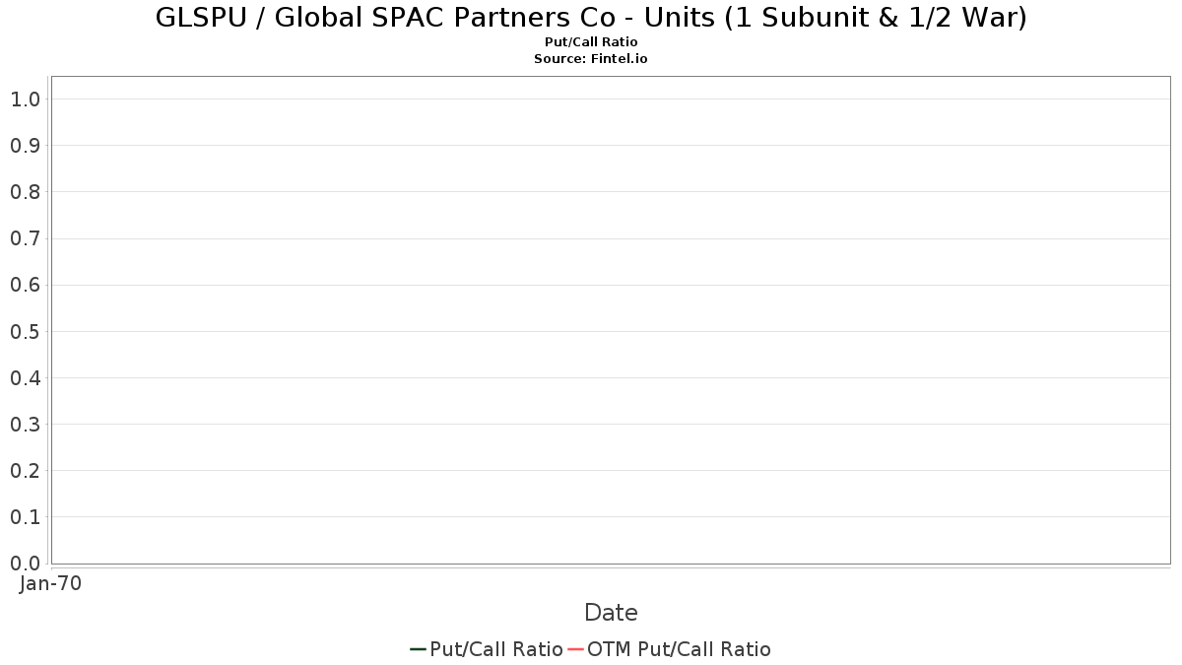Click the 0.2 y-axis tick label

click(25, 471)
